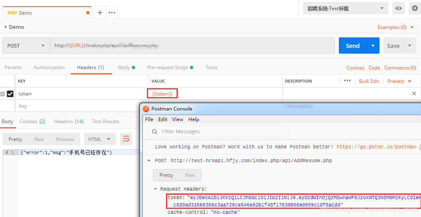Click the token key cell

[x=82, y=93]
